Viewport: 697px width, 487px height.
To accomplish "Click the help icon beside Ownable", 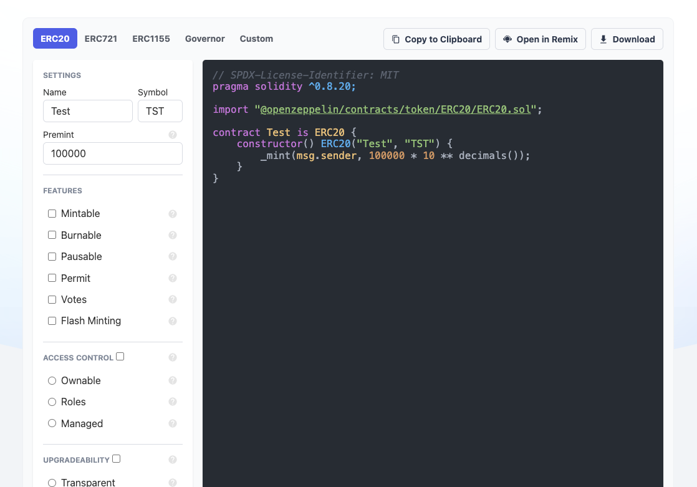I will [173, 380].
